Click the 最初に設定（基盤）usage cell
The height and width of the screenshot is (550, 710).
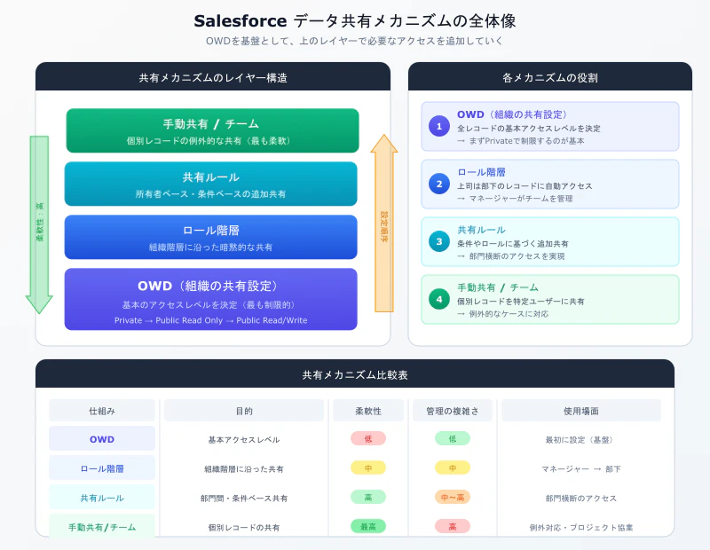point(581,439)
